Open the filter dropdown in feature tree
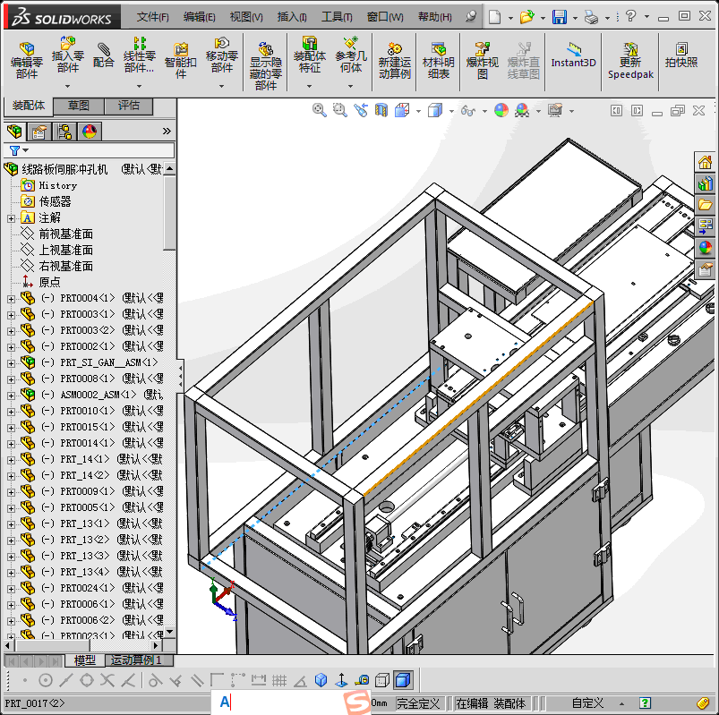 (x=26, y=149)
